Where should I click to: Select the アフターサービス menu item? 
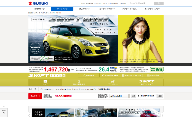point(129,9)
